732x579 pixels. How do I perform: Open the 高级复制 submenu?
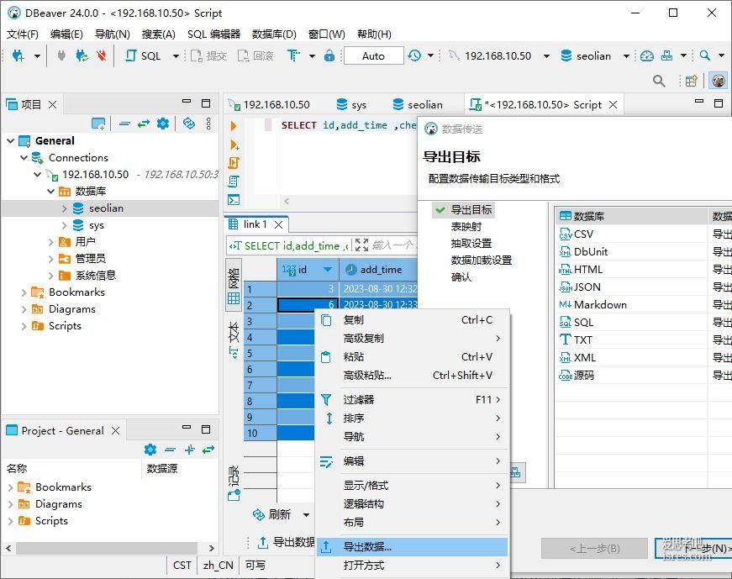[x=412, y=339]
